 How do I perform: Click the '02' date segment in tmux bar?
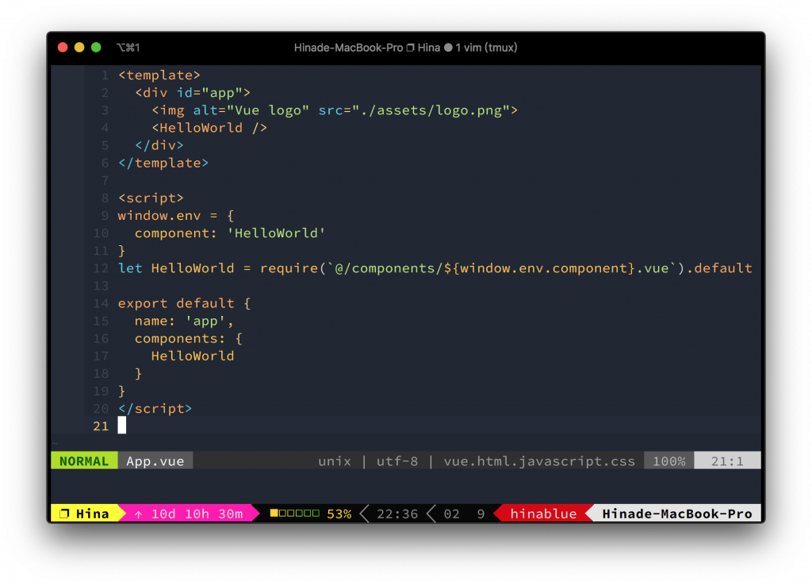(x=451, y=514)
